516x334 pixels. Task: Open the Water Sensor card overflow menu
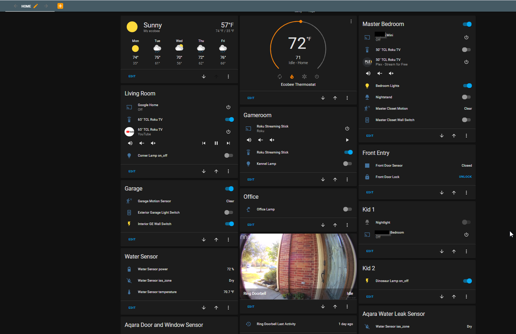click(x=228, y=307)
